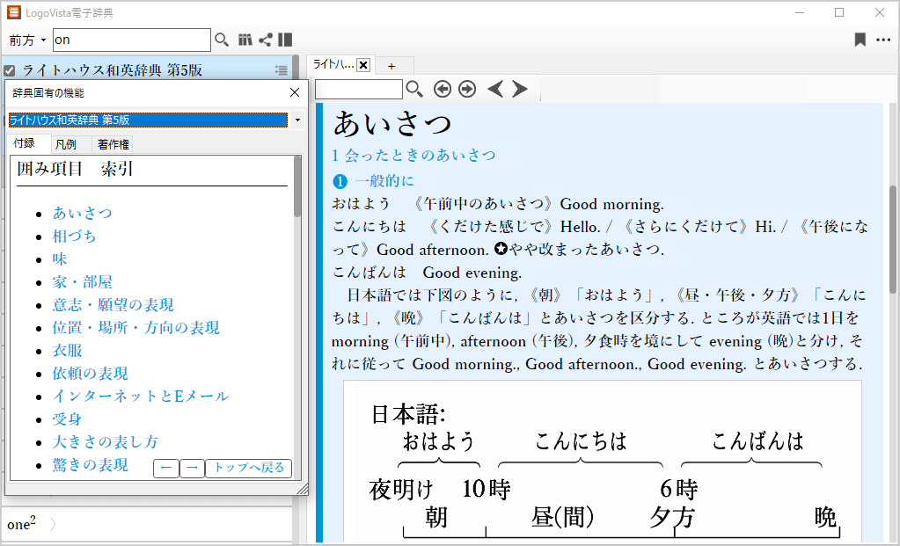Open the bookmark icon at top right
The width and height of the screenshot is (900, 546).
point(860,40)
